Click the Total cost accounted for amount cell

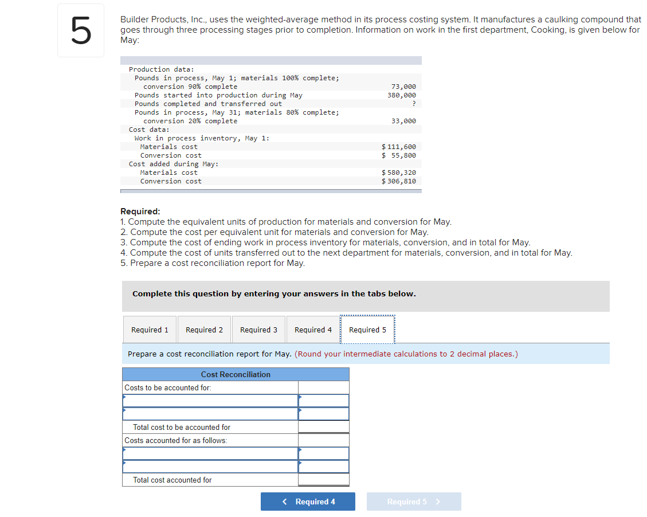[x=323, y=480]
